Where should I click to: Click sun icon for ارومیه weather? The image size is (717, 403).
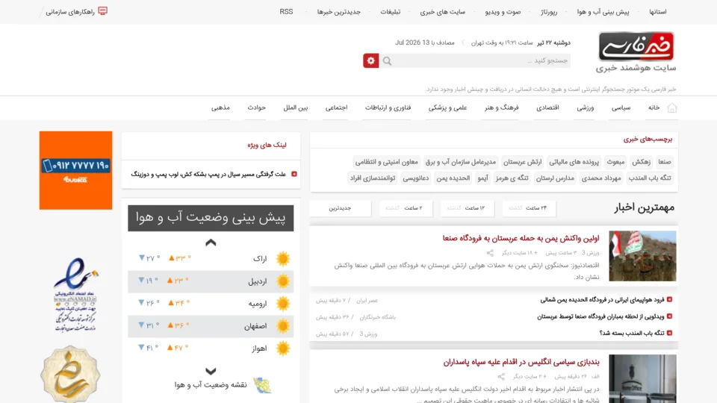283,304
